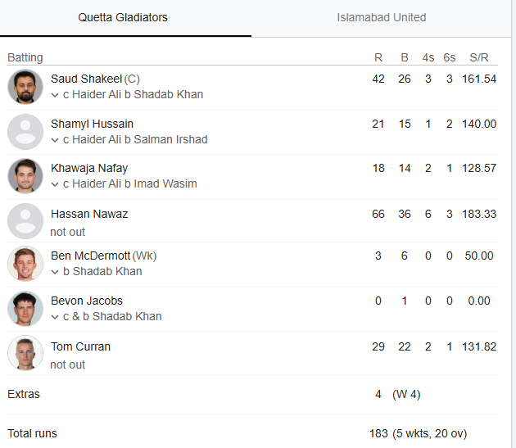The width and height of the screenshot is (516, 448).
Task: Click the S/R column header
Action: pos(479,57)
